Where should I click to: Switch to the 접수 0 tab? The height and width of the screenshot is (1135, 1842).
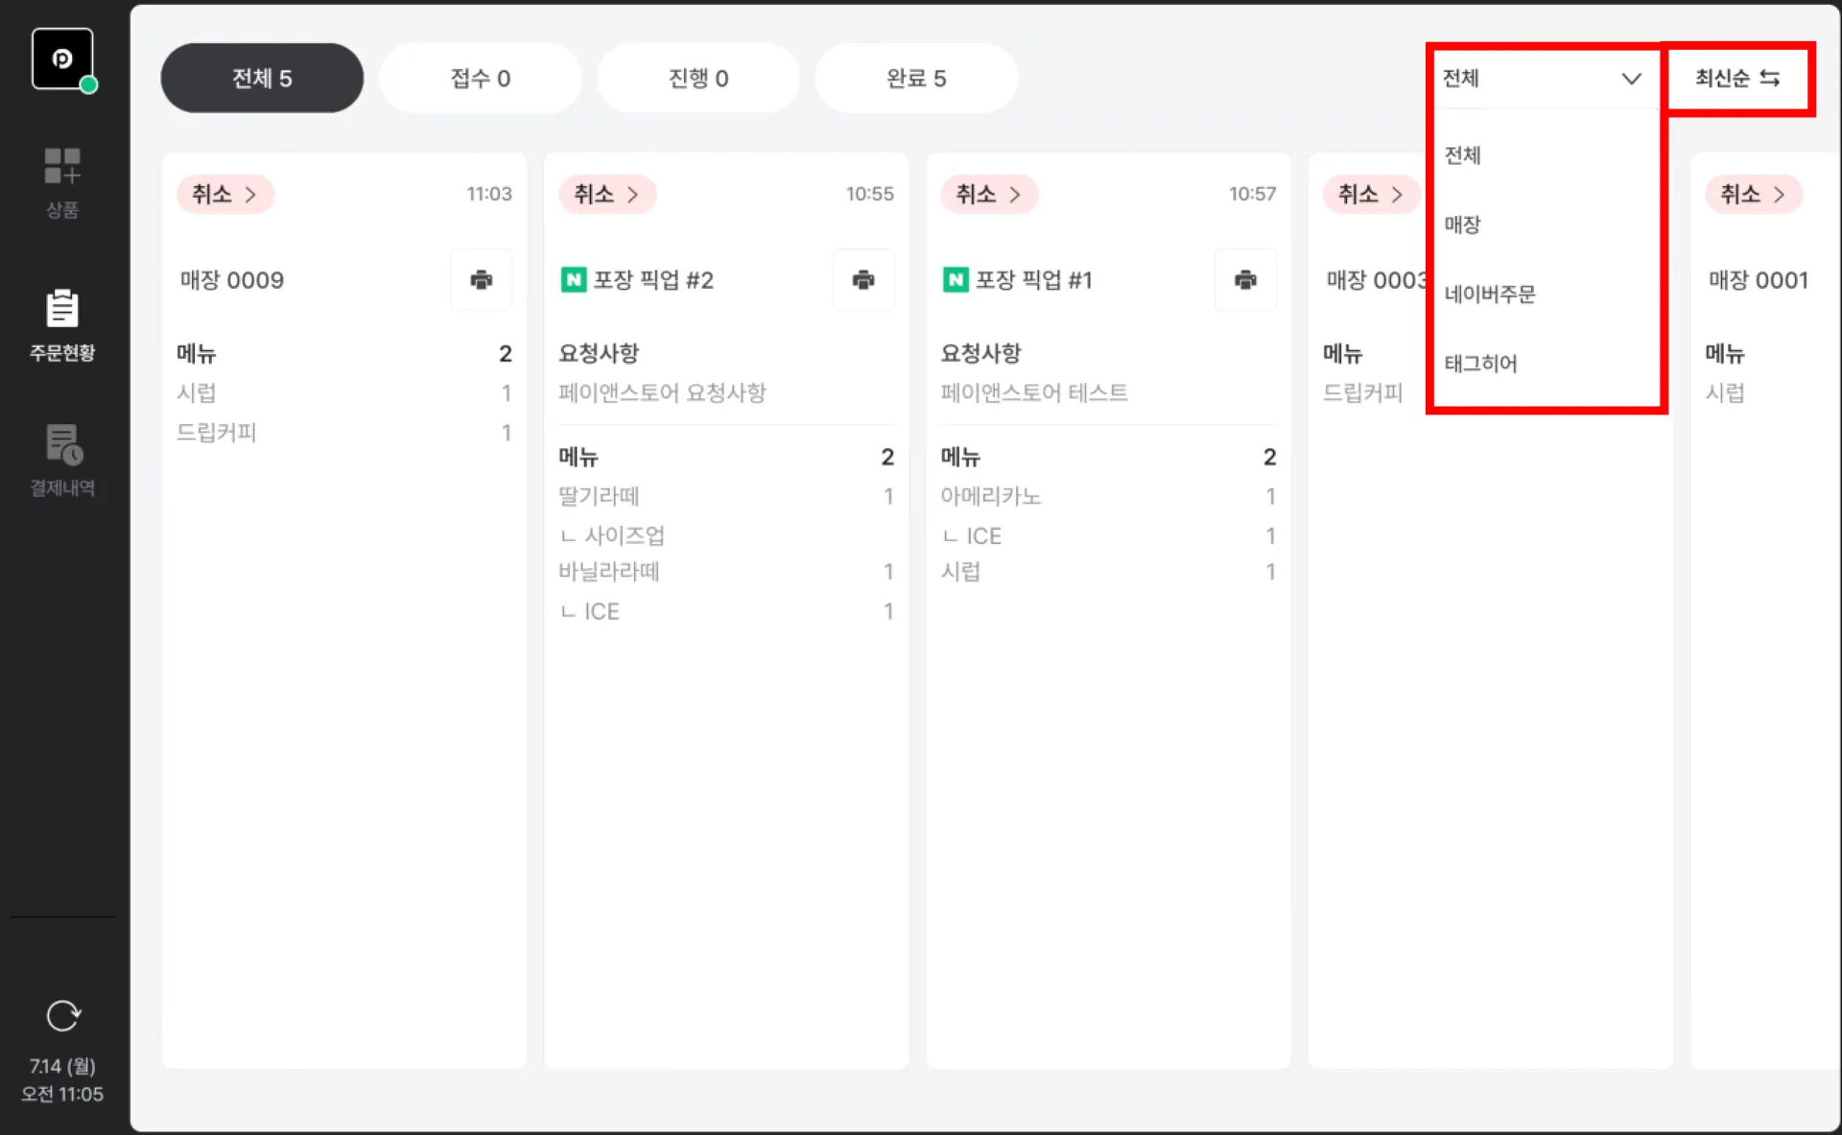point(480,79)
